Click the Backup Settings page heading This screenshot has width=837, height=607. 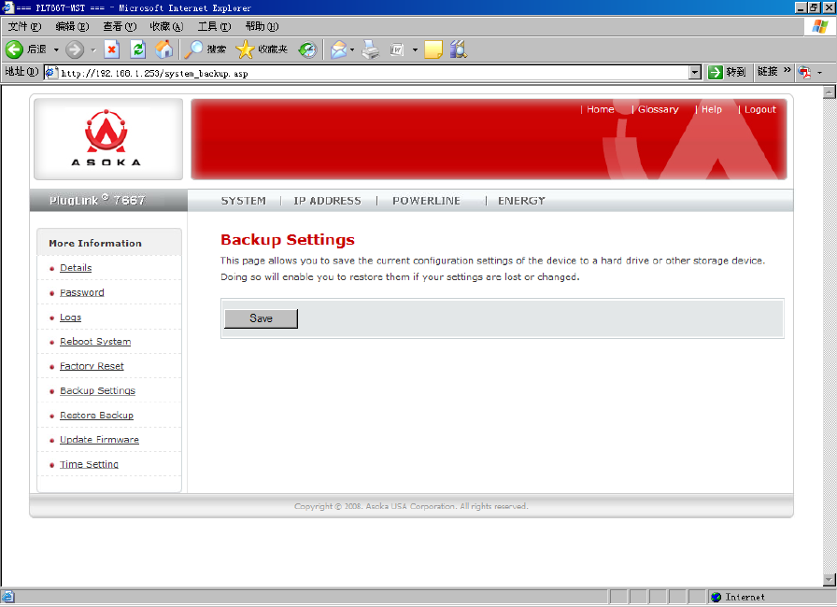point(288,240)
